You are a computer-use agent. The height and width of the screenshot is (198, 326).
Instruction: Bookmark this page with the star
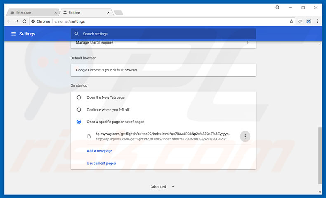pos(291,21)
